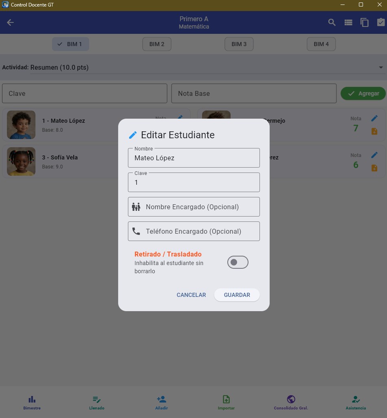This screenshot has height=418, width=387.
Task: Open Añadir student option
Action: 162,403
